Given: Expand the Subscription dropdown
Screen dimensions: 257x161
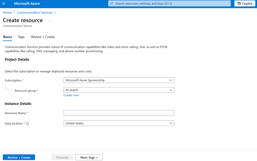Looking at the screenshot, I should [x=119, y=80].
